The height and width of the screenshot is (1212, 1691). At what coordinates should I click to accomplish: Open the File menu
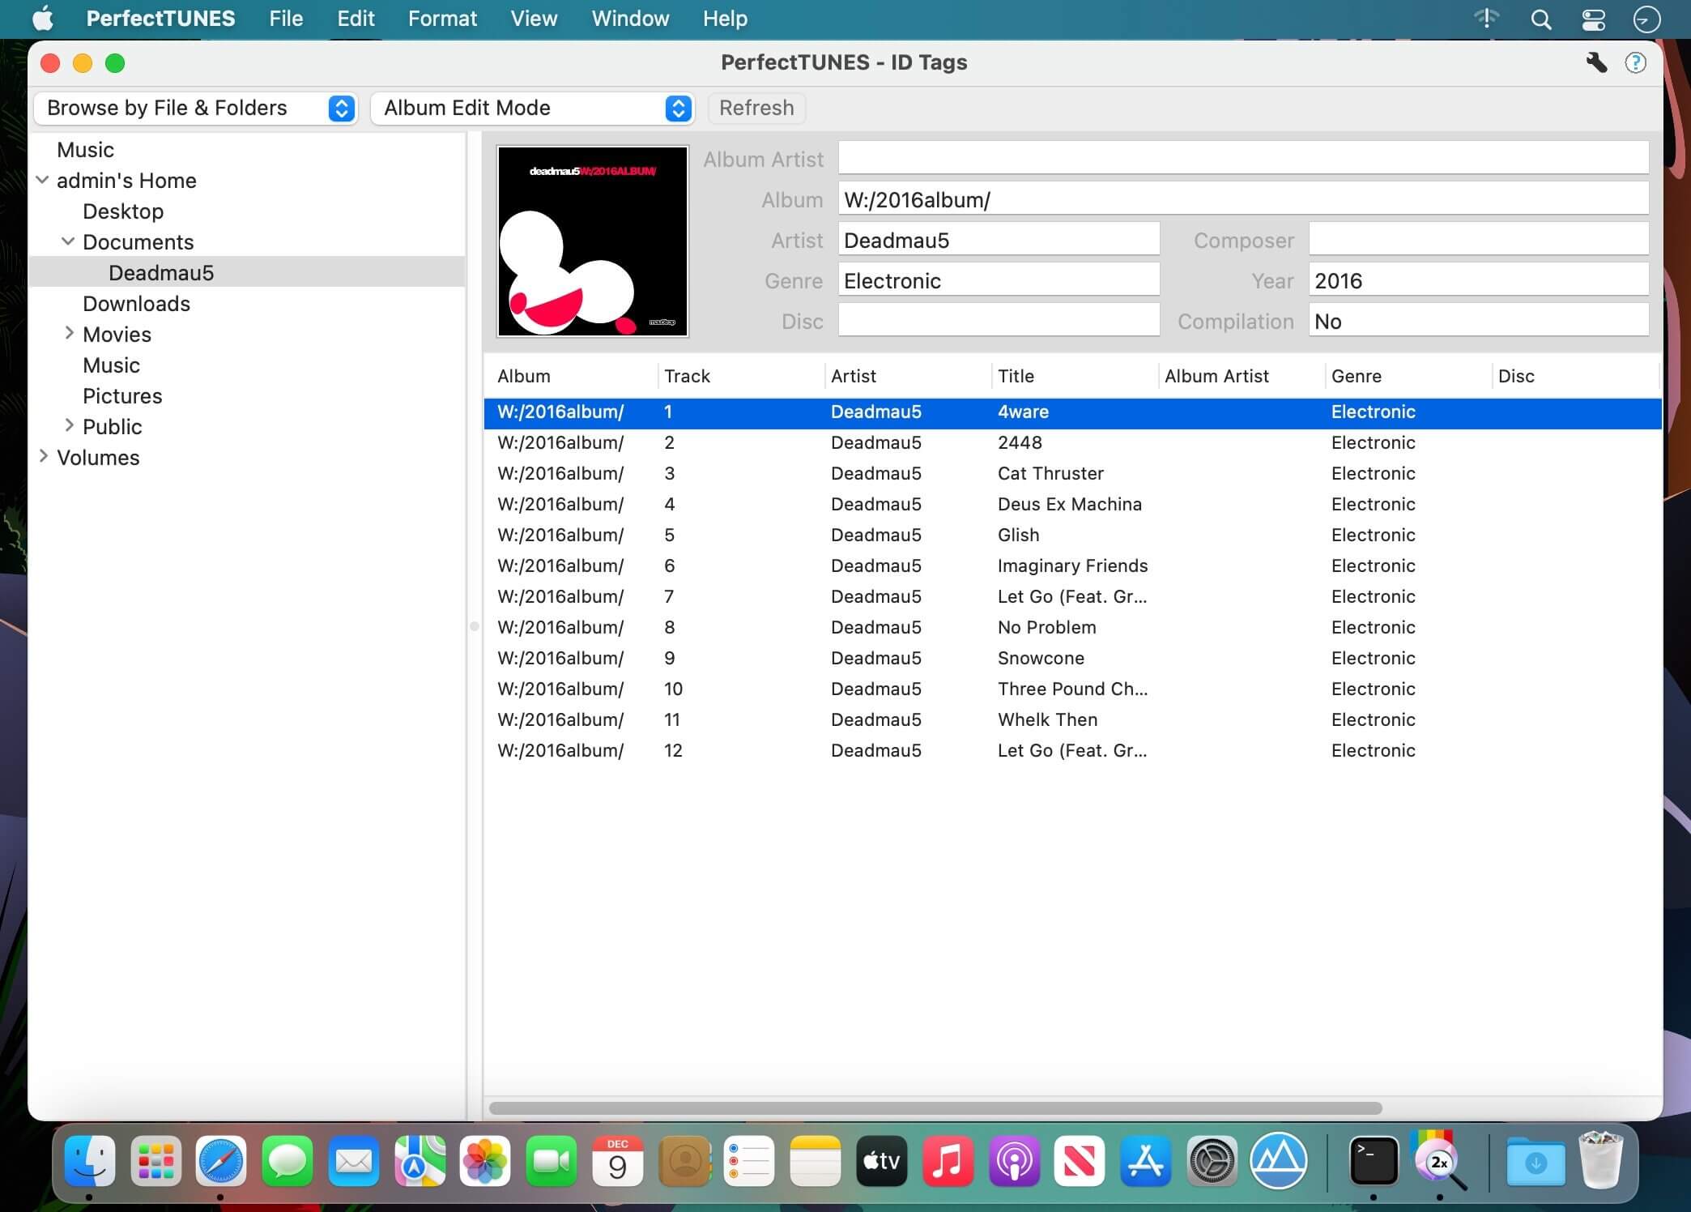286,19
